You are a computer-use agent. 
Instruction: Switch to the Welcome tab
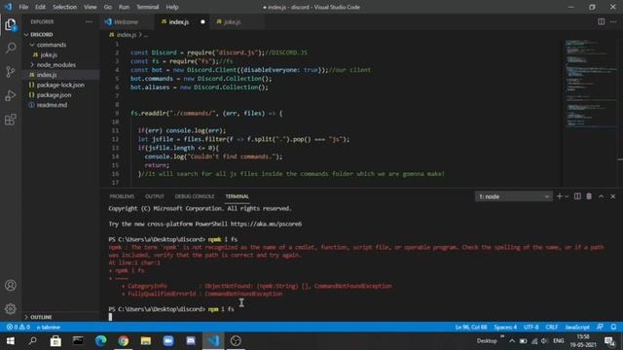[x=127, y=21]
